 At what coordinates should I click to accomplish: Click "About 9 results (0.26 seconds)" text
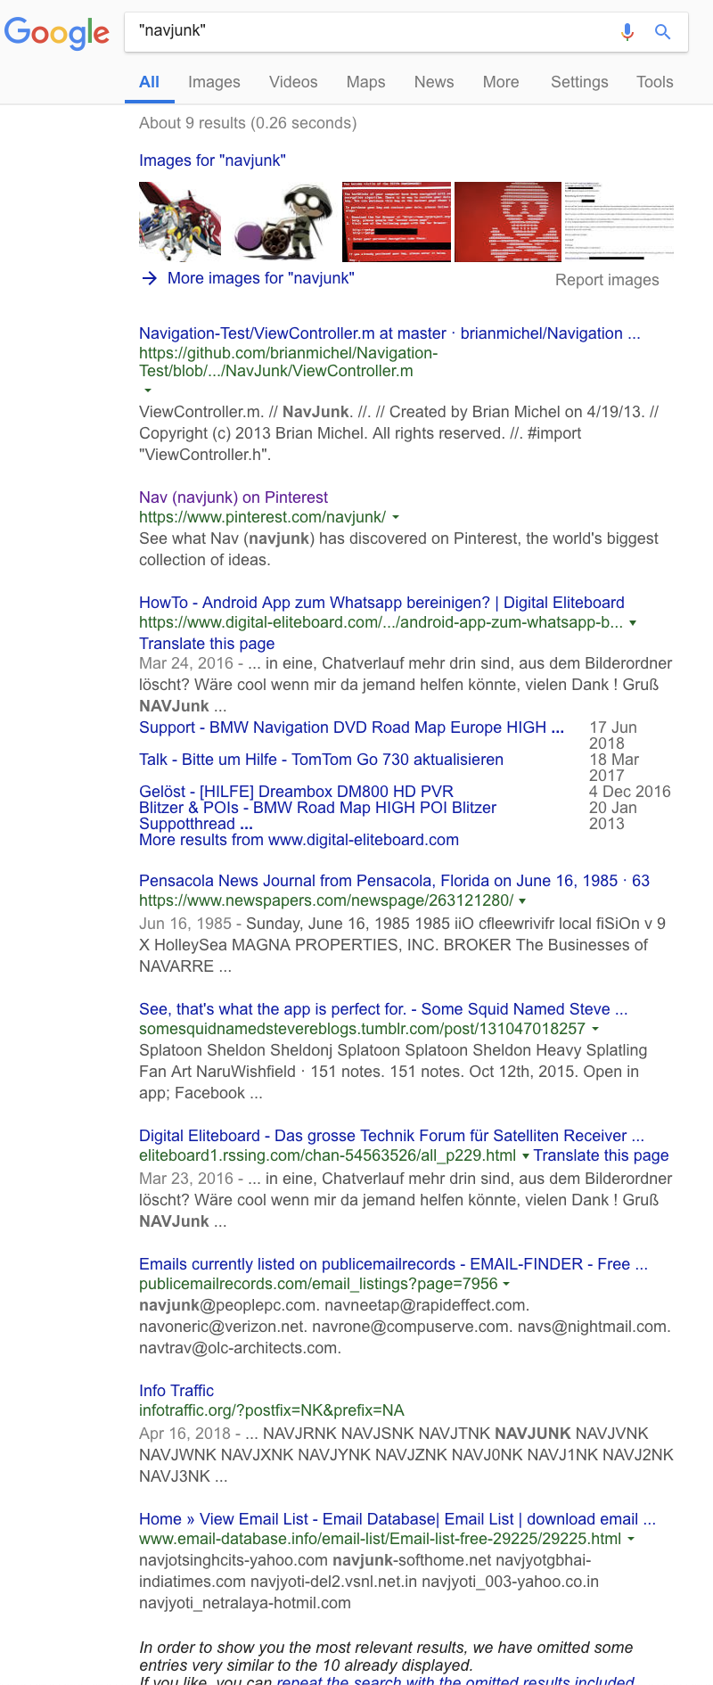pyautogui.click(x=248, y=123)
